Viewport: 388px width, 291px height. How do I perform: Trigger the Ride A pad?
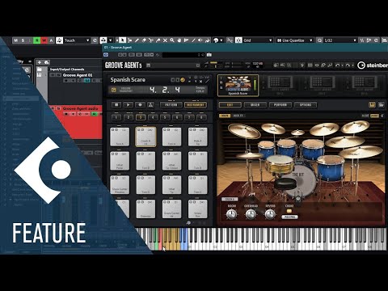coord(198,137)
